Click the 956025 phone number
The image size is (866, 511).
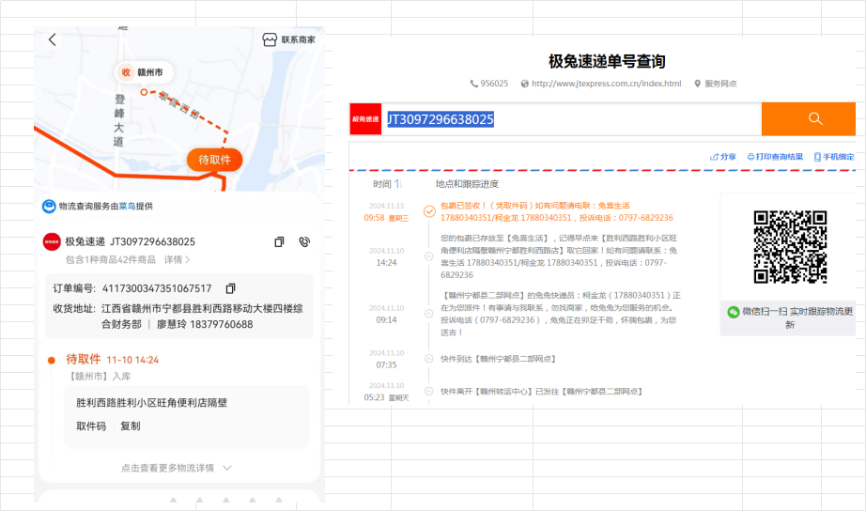[x=494, y=84]
